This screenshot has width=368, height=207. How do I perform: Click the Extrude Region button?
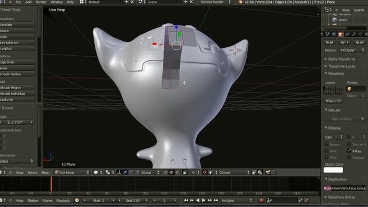point(17,87)
